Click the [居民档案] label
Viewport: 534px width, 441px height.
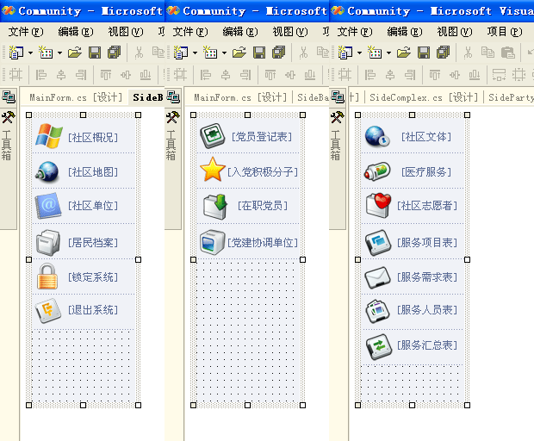93,243
